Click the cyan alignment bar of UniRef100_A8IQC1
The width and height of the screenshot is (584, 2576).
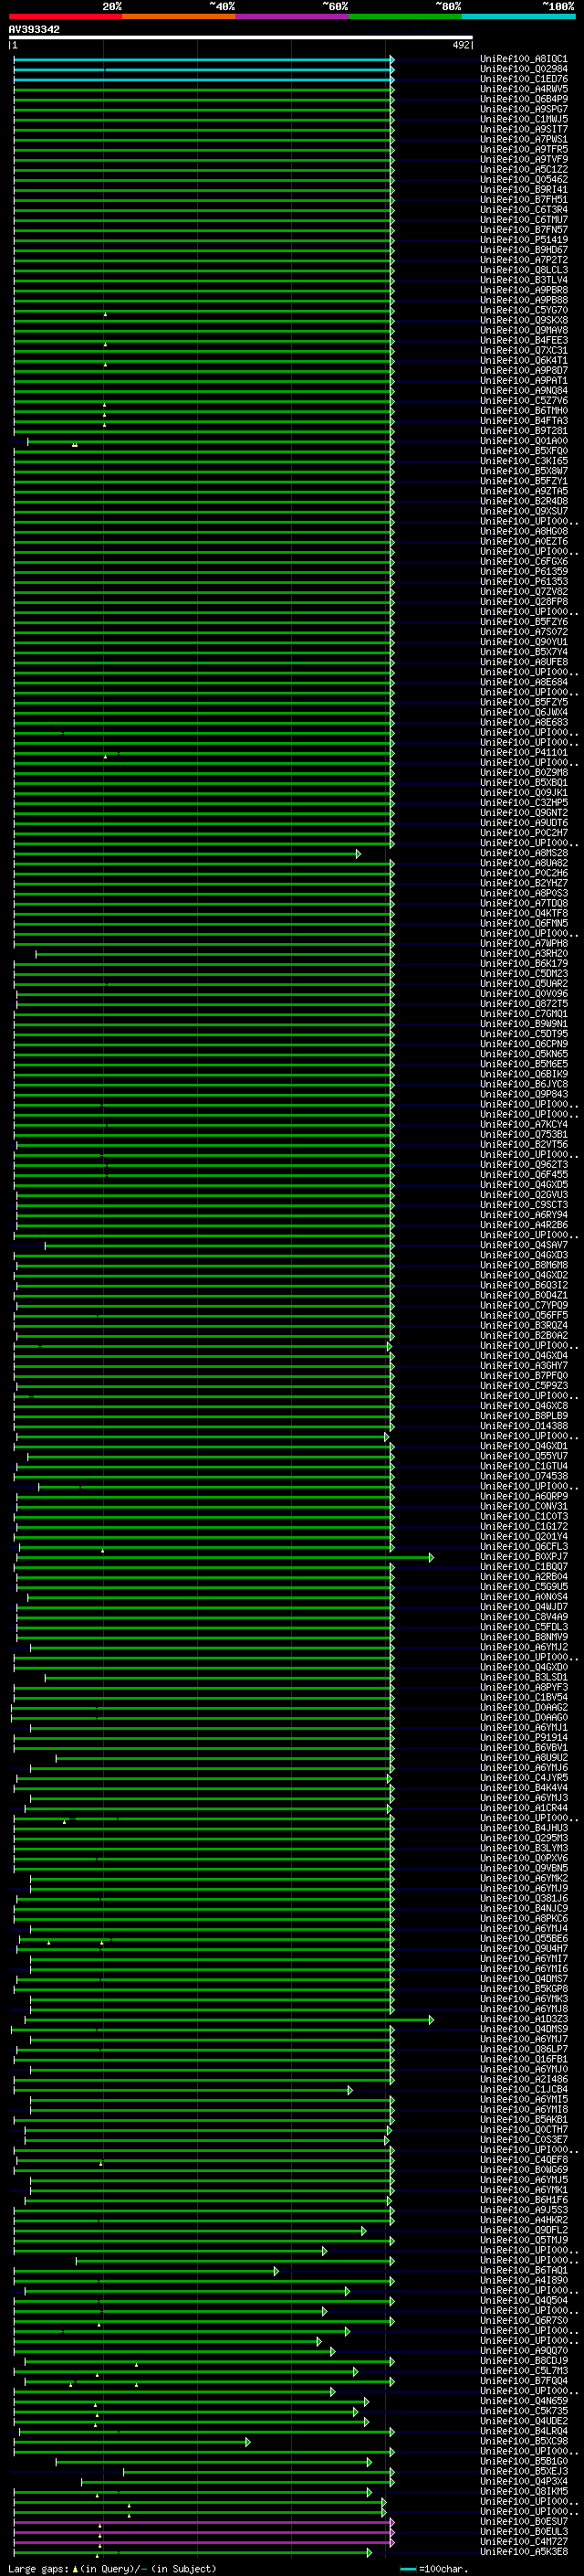(203, 60)
